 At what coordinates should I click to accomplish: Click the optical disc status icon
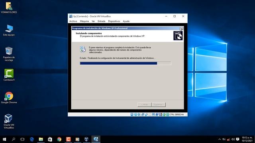click(x=135, y=114)
